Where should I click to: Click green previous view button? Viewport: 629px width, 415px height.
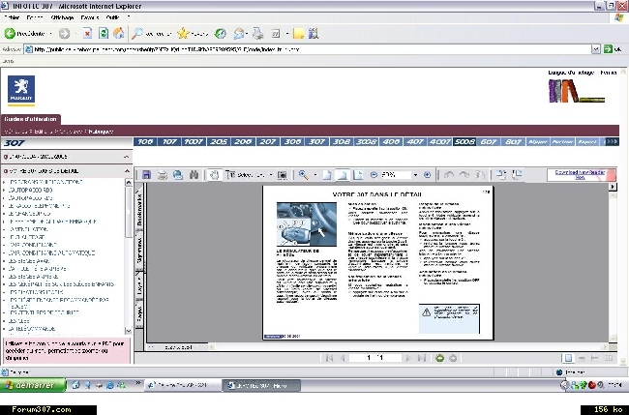coord(439,358)
